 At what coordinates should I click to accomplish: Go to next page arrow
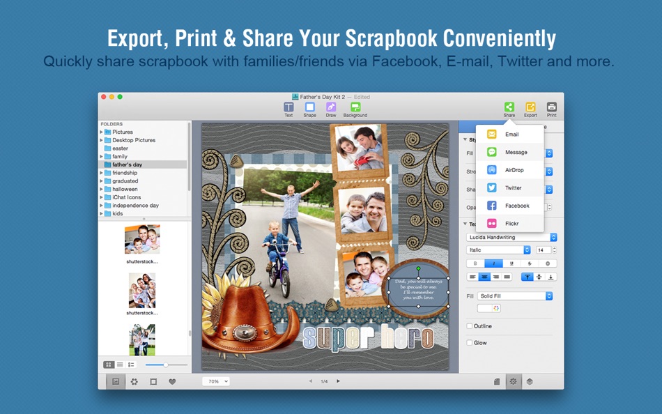pyautogui.click(x=338, y=381)
